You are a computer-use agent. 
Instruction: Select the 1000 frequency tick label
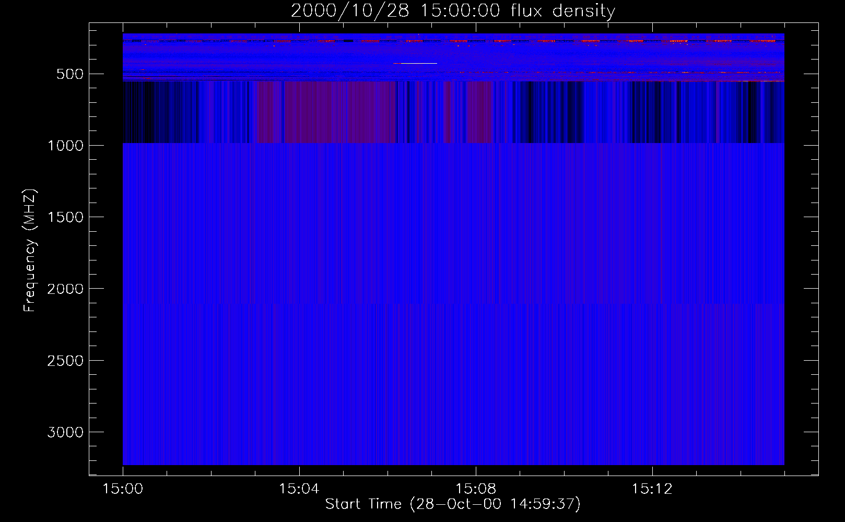(65, 146)
